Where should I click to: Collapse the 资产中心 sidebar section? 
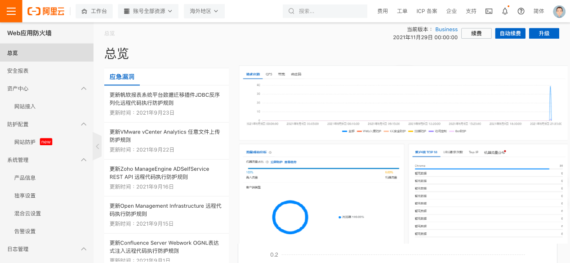click(84, 89)
